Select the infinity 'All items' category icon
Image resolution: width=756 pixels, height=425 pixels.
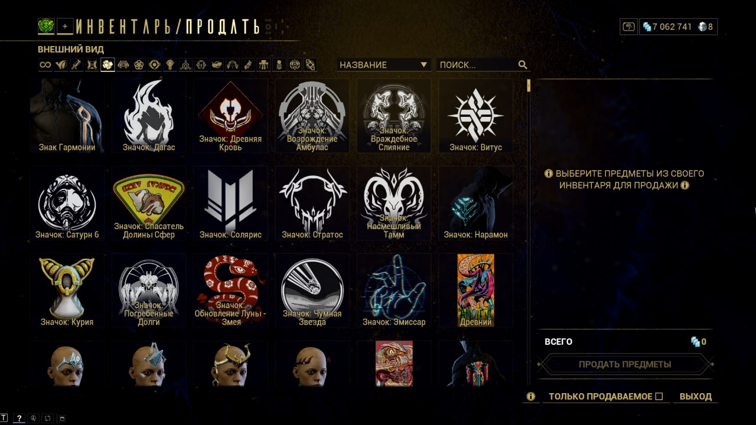coord(45,65)
